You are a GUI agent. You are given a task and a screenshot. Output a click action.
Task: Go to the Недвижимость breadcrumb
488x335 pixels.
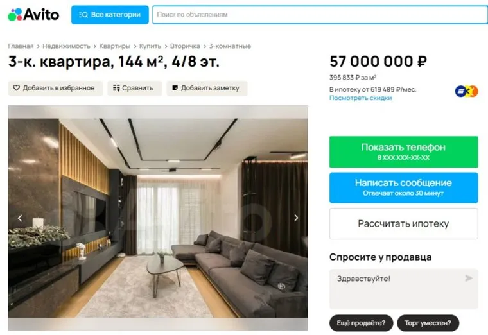[66, 46]
